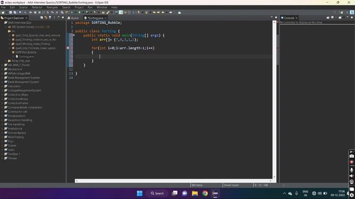The width and height of the screenshot is (355, 199).
Task: Select the Bank Managment Scanner project
Action: (x=24, y=77)
